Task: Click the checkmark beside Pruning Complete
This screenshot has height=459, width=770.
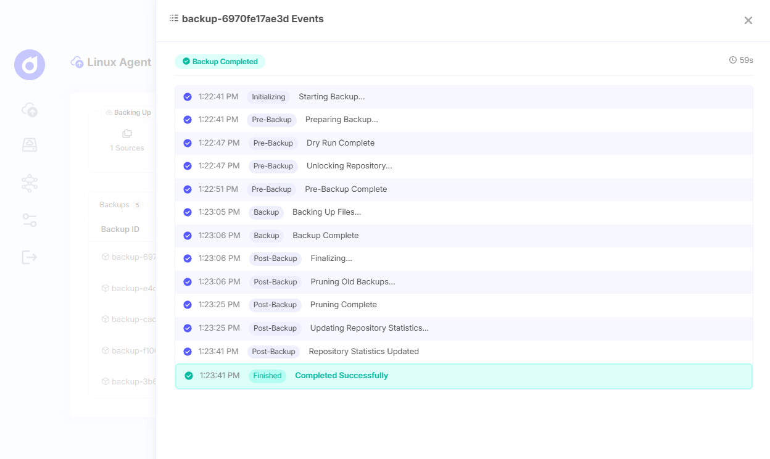Action: point(188,305)
